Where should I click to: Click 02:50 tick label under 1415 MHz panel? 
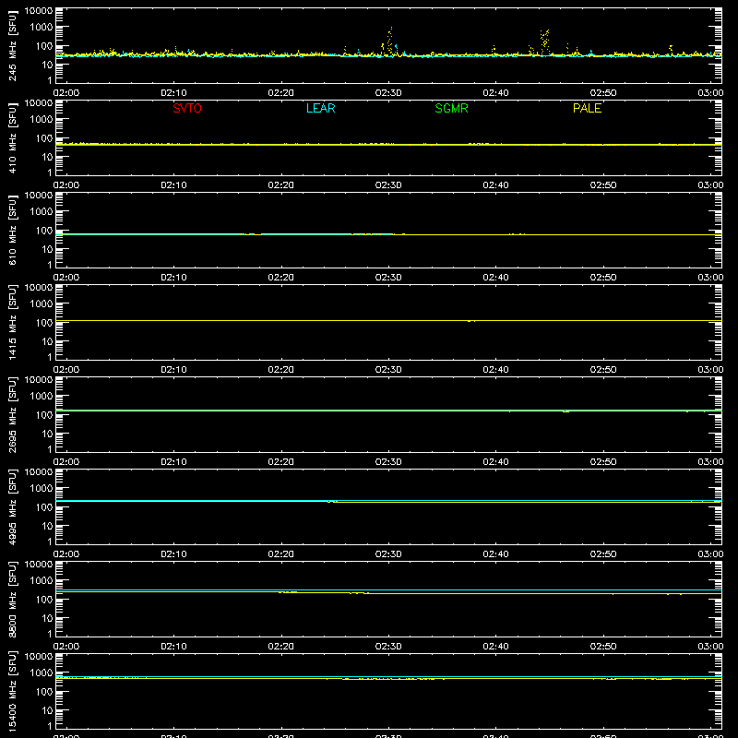pos(603,370)
